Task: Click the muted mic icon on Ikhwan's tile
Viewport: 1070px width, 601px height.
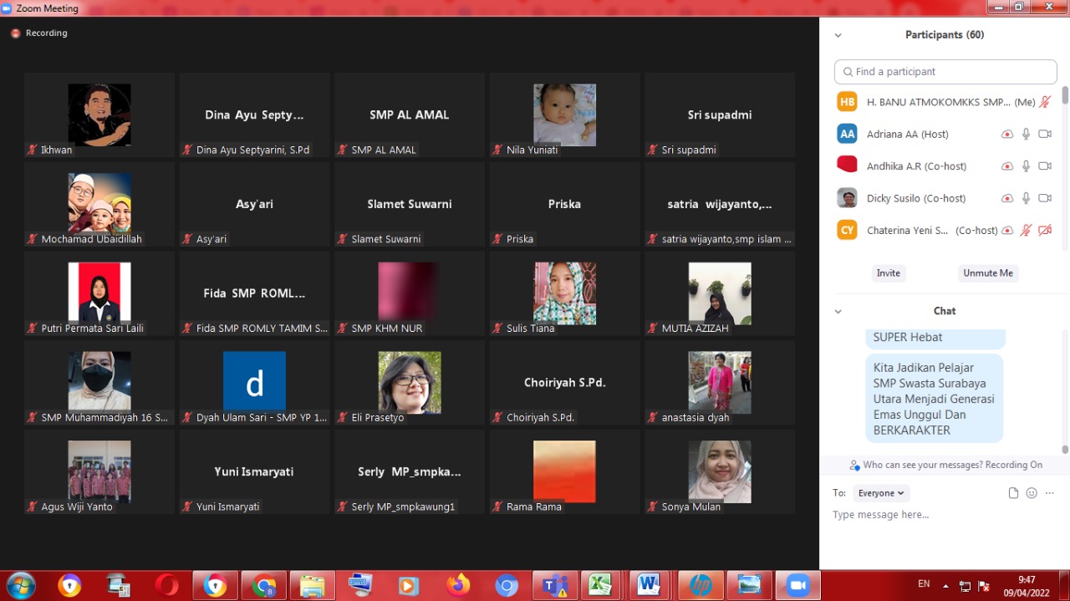Action: 33,150
